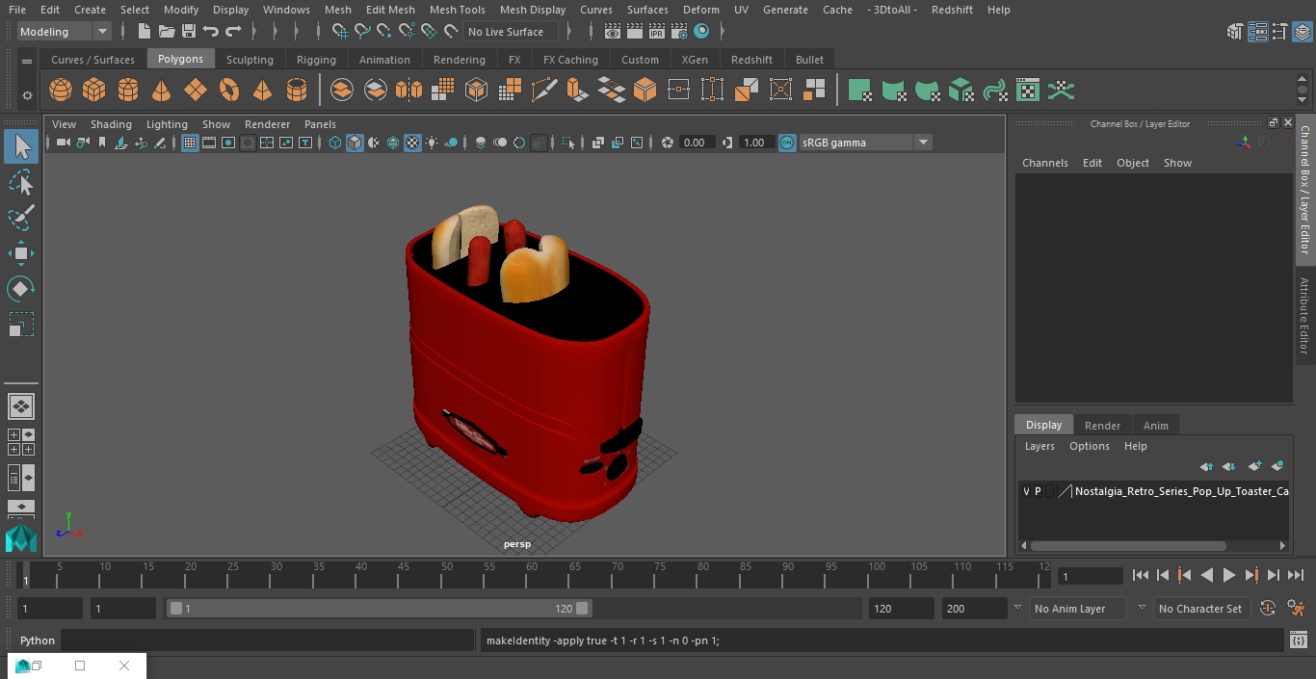
Task: Toggle viewport grid display button
Action: pos(190,143)
